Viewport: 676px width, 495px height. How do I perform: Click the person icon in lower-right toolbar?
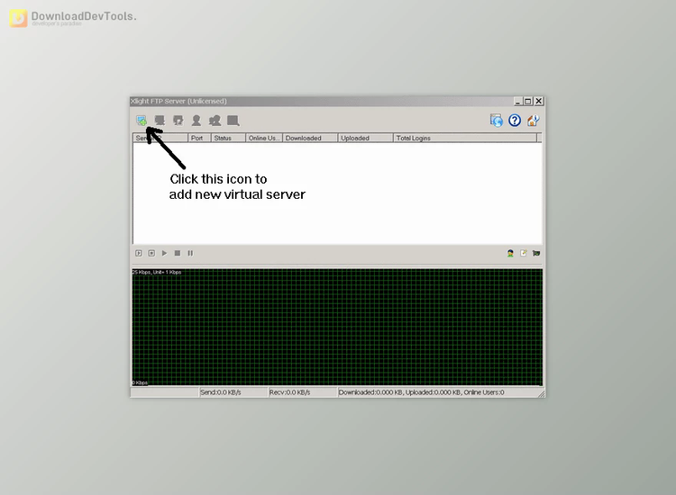tap(510, 254)
